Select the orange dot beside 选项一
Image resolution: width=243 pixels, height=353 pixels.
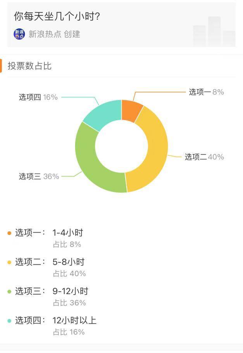click(x=9, y=233)
